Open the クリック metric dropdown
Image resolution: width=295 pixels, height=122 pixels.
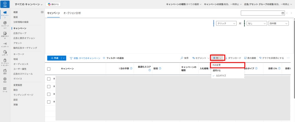226,23
